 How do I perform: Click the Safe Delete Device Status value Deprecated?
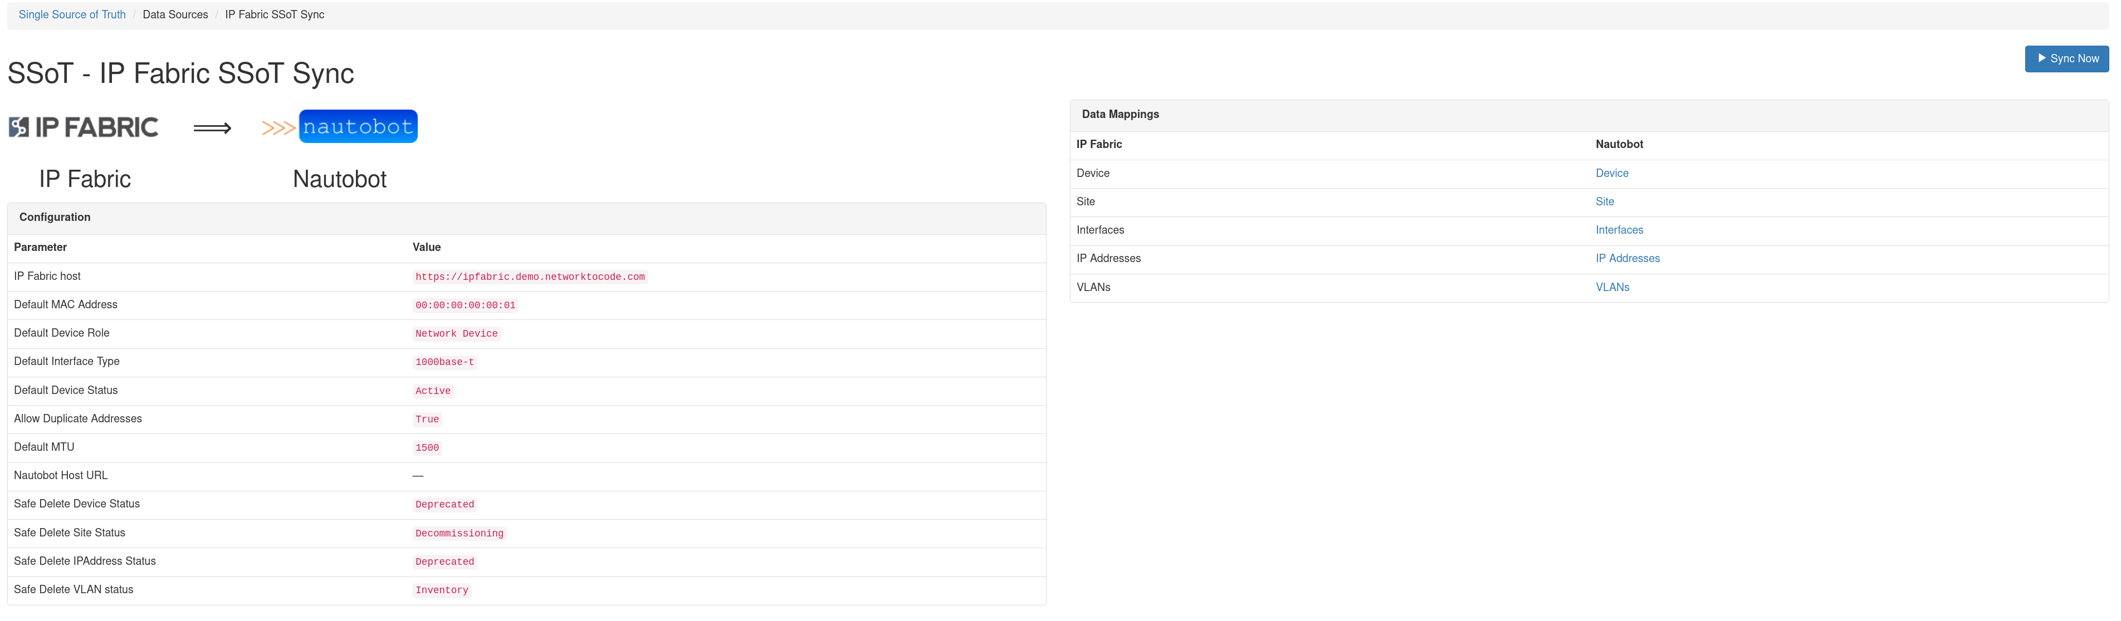click(x=444, y=504)
